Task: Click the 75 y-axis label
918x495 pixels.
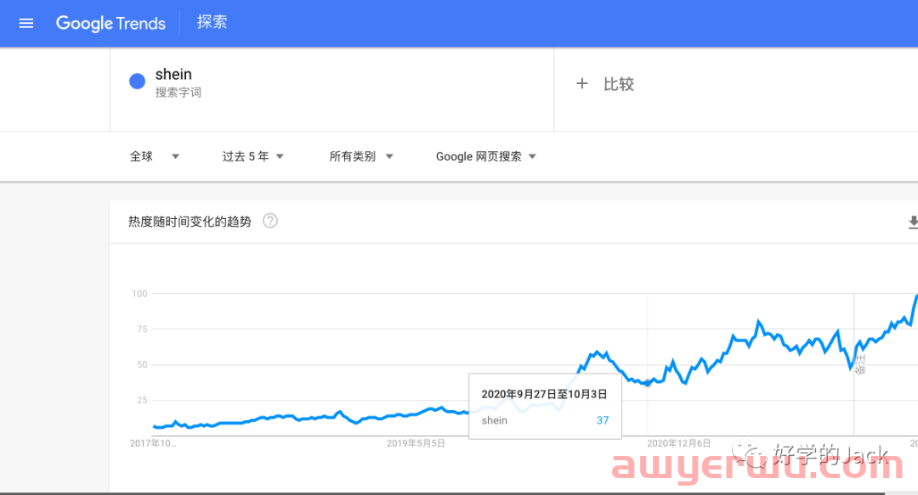Action: 142,329
